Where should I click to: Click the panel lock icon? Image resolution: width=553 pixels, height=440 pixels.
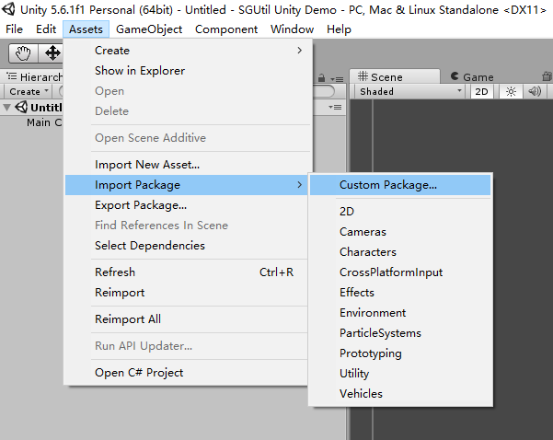[321, 78]
